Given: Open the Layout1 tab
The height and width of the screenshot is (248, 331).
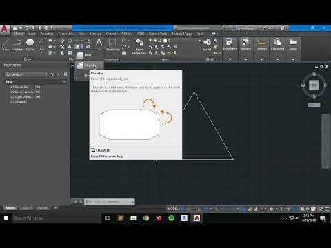Looking at the screenshot, I should pos(26,208).
